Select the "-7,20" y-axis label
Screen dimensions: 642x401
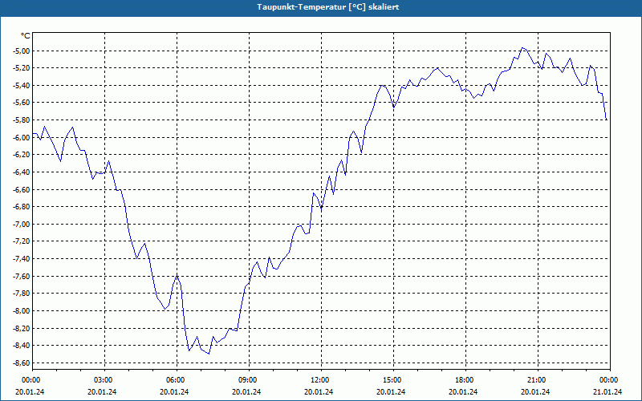coord(21,241)
